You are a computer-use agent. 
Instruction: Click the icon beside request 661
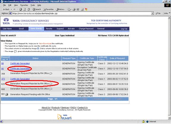[7, 94]
